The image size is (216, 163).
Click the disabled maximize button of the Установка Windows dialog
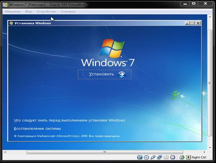pyautogui.click(x=192, y=23)
